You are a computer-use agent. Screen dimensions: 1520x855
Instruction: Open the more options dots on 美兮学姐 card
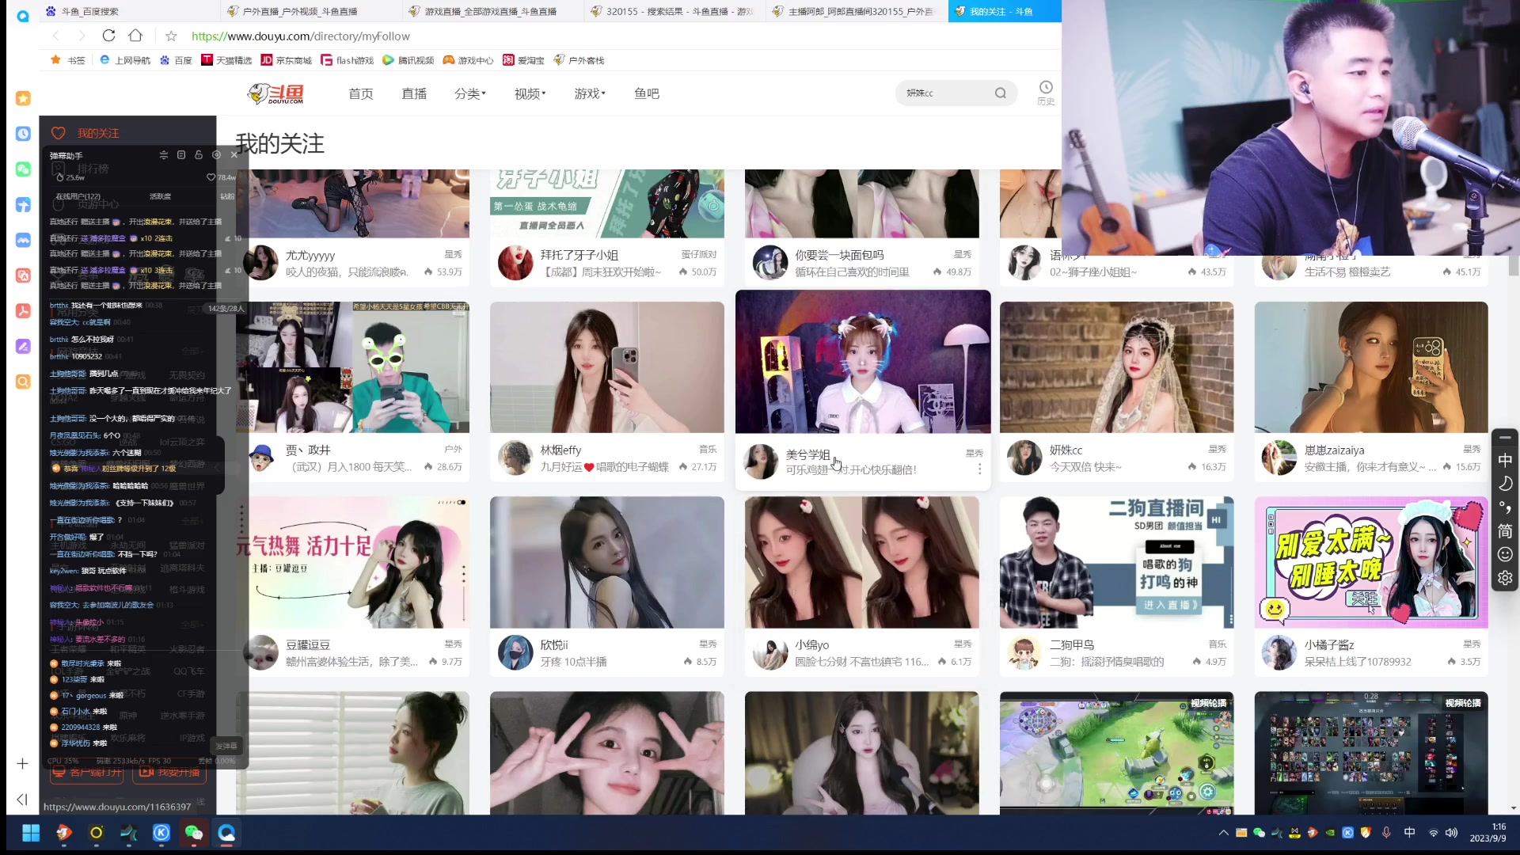pyautogui.click(x=979, y=469)
